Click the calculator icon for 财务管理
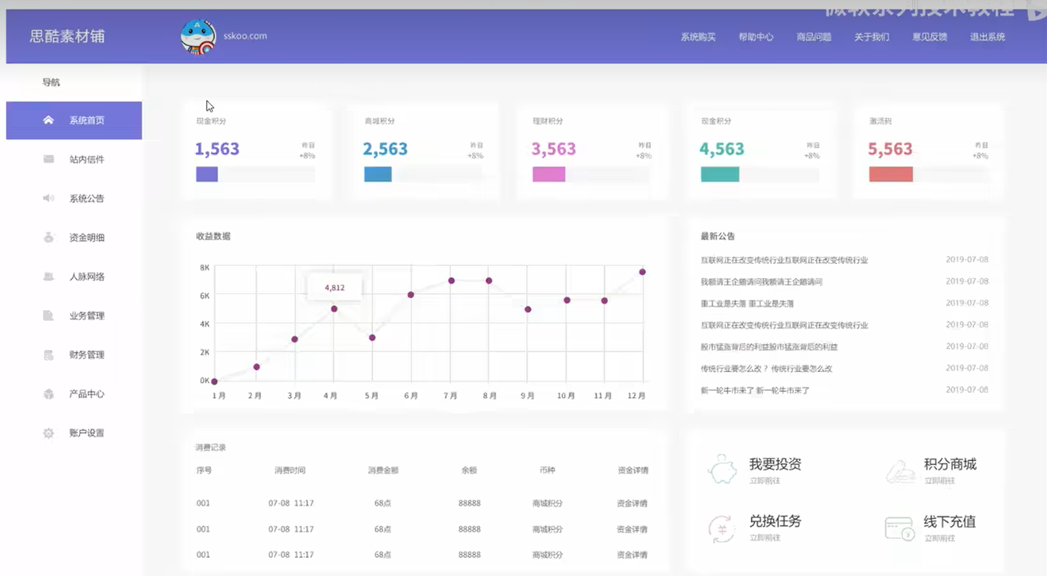 pyautogui.click(x=48, y=354)
